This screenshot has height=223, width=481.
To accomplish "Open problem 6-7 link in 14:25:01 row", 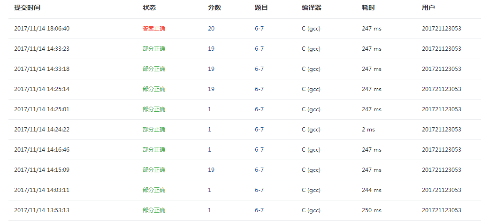I will 259,109.
